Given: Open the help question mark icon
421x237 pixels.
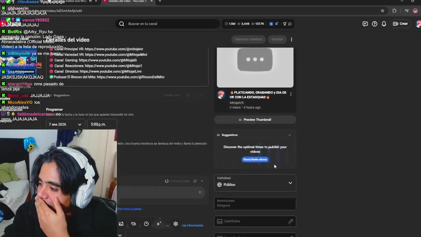Looking at the screenshot, I should [x=375, y=24].
